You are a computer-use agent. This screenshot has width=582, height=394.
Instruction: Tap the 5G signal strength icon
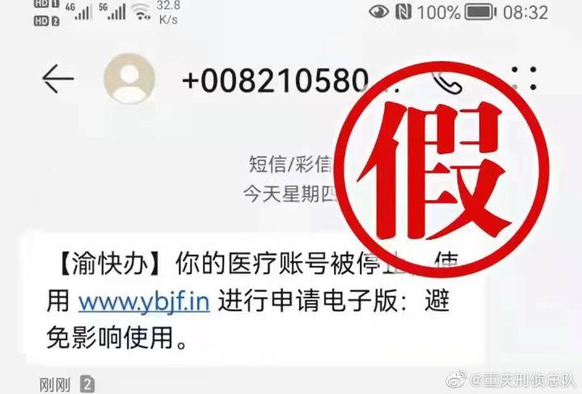[x=112, y=11]
